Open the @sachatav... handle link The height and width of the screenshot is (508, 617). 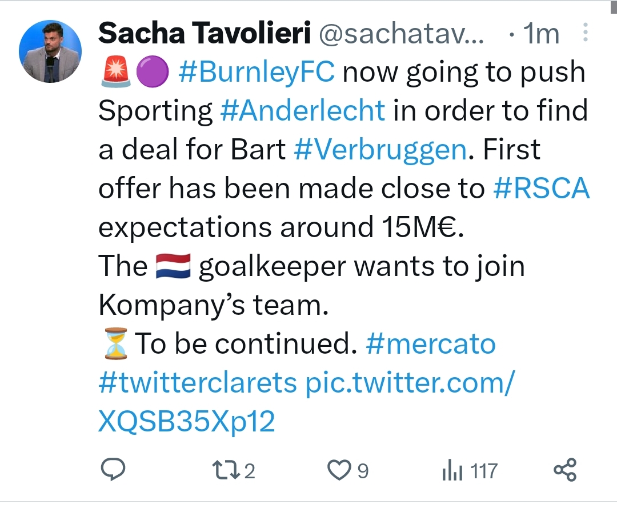(x=401, y=34)
